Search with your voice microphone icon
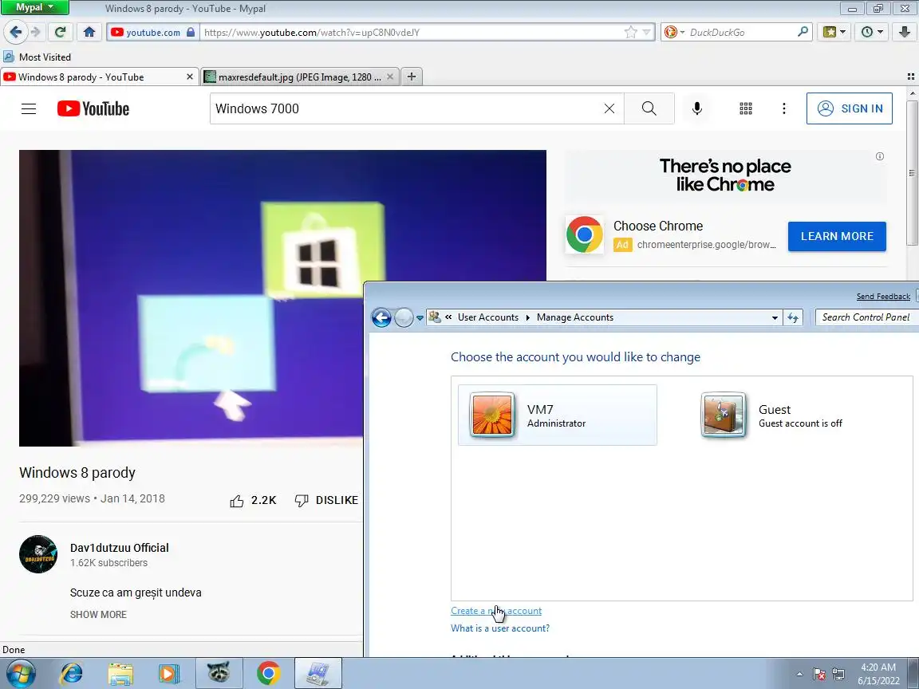The image size is (919, 689). tap(697, 108)
